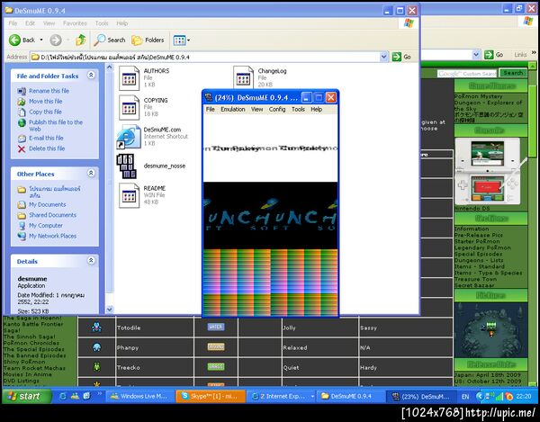Screen dimensions: 540x422
Task: Select the AUTHORS file icon
Action: coord(129,78)
